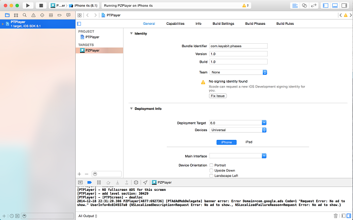Select the PZPlayer target
Screen dimensions: 353x220
(99, 51)
